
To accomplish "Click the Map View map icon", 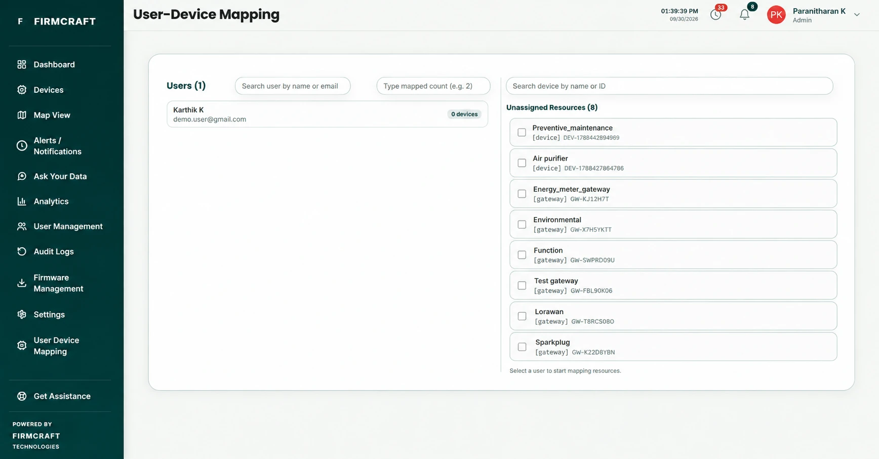I will coord(21,115).
